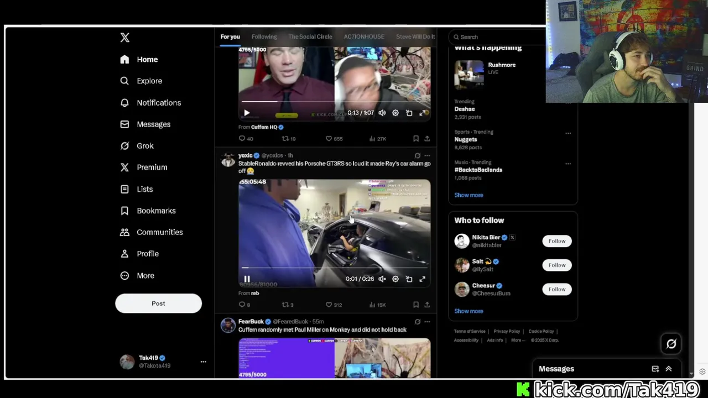Viewport: 708px width, 398px height.
Task: Show more accounts to follow
Action: tap(468, 311)
